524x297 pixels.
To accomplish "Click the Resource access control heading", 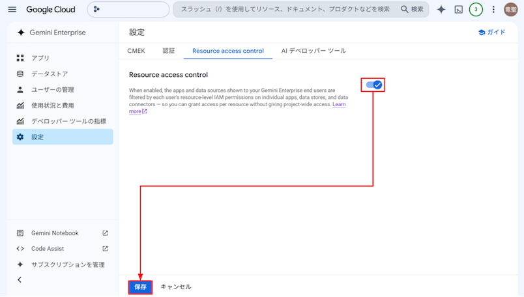I will tap(168, 75).
